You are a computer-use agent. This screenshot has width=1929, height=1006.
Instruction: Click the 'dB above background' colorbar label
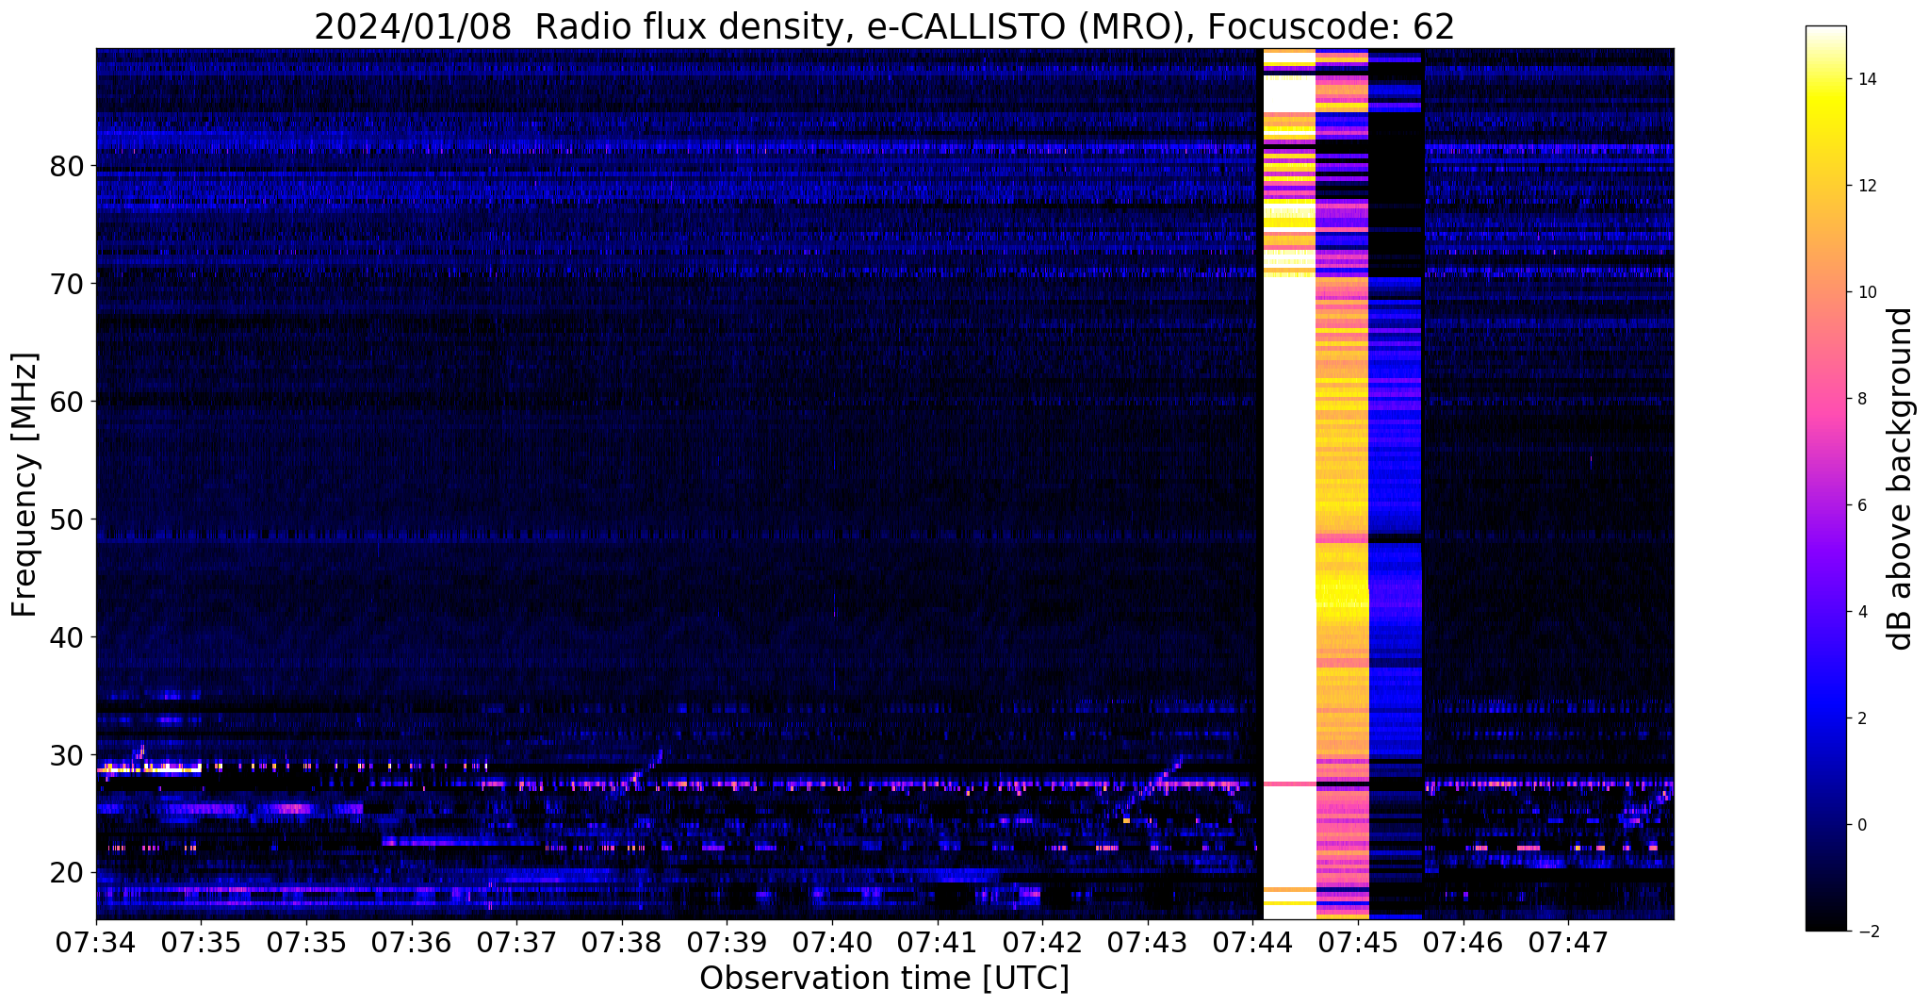(1901, 478)
